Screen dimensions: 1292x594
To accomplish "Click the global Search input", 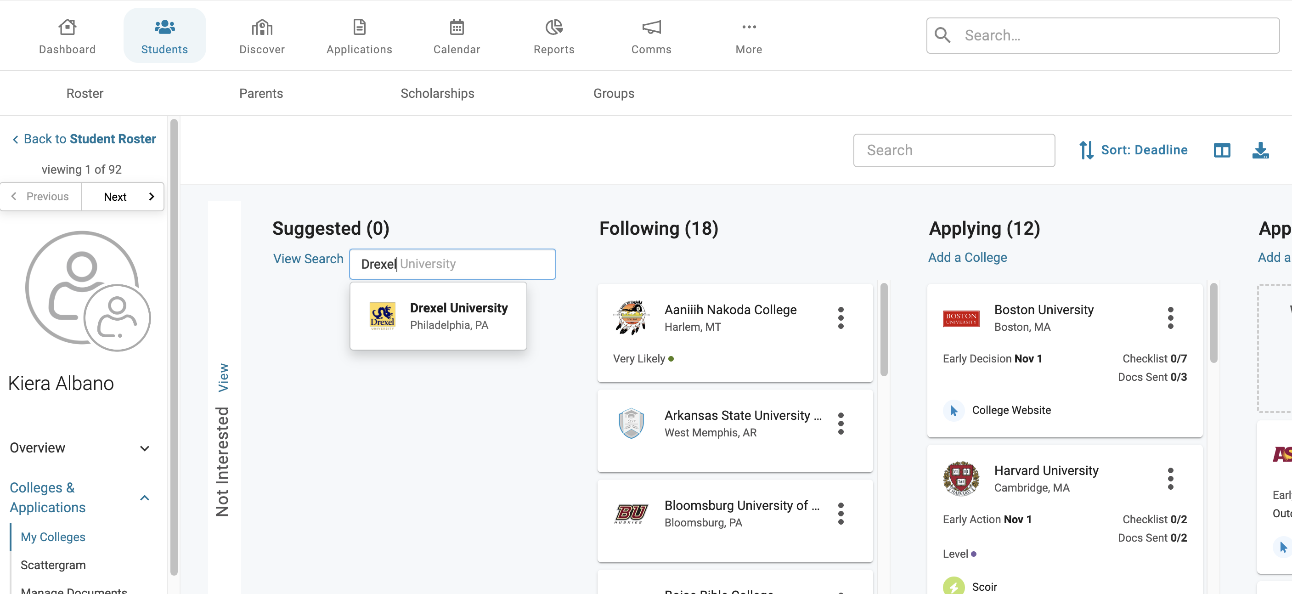I will 1103,35.
